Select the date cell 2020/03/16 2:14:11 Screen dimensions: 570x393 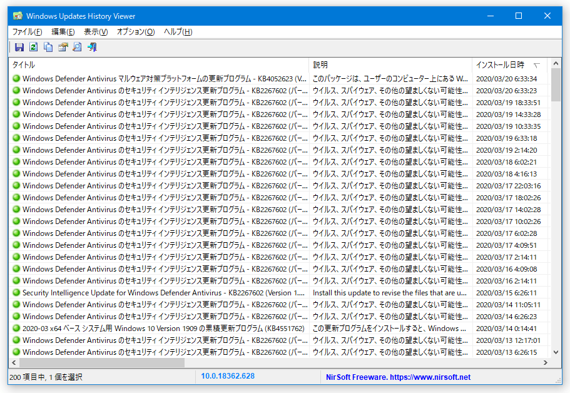point(506,280)
